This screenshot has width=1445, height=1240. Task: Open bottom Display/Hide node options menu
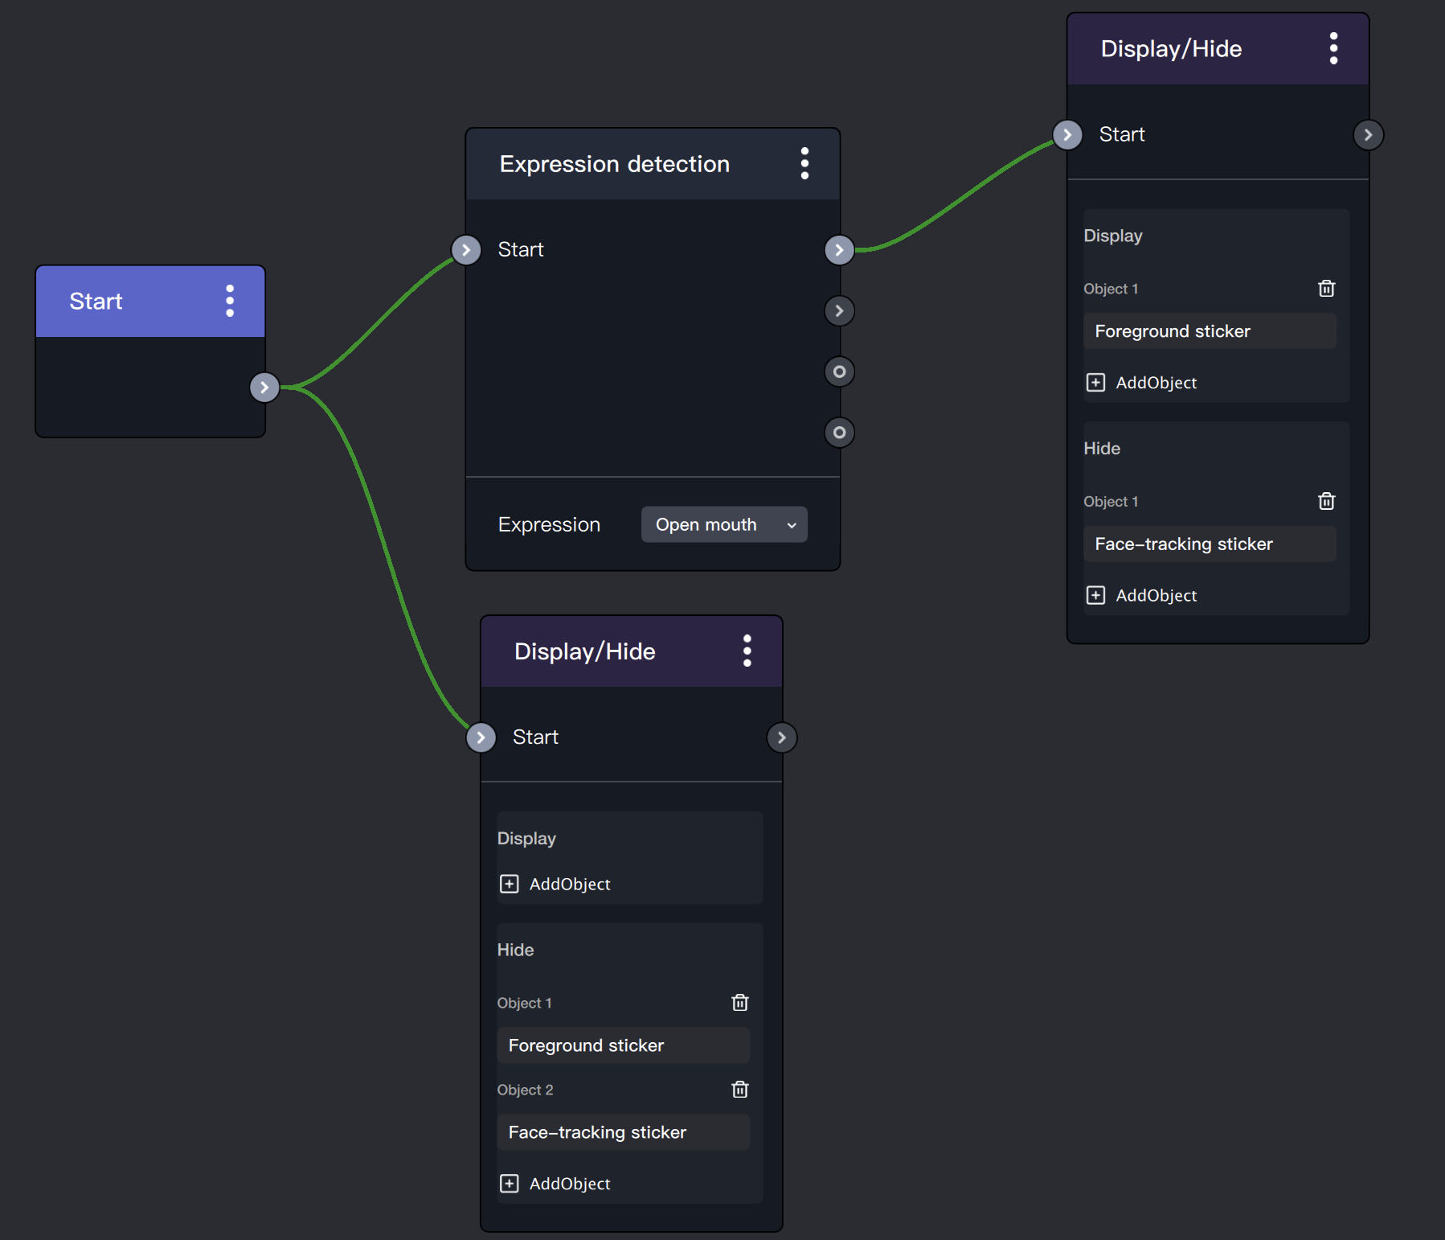[x=747, y=651]
